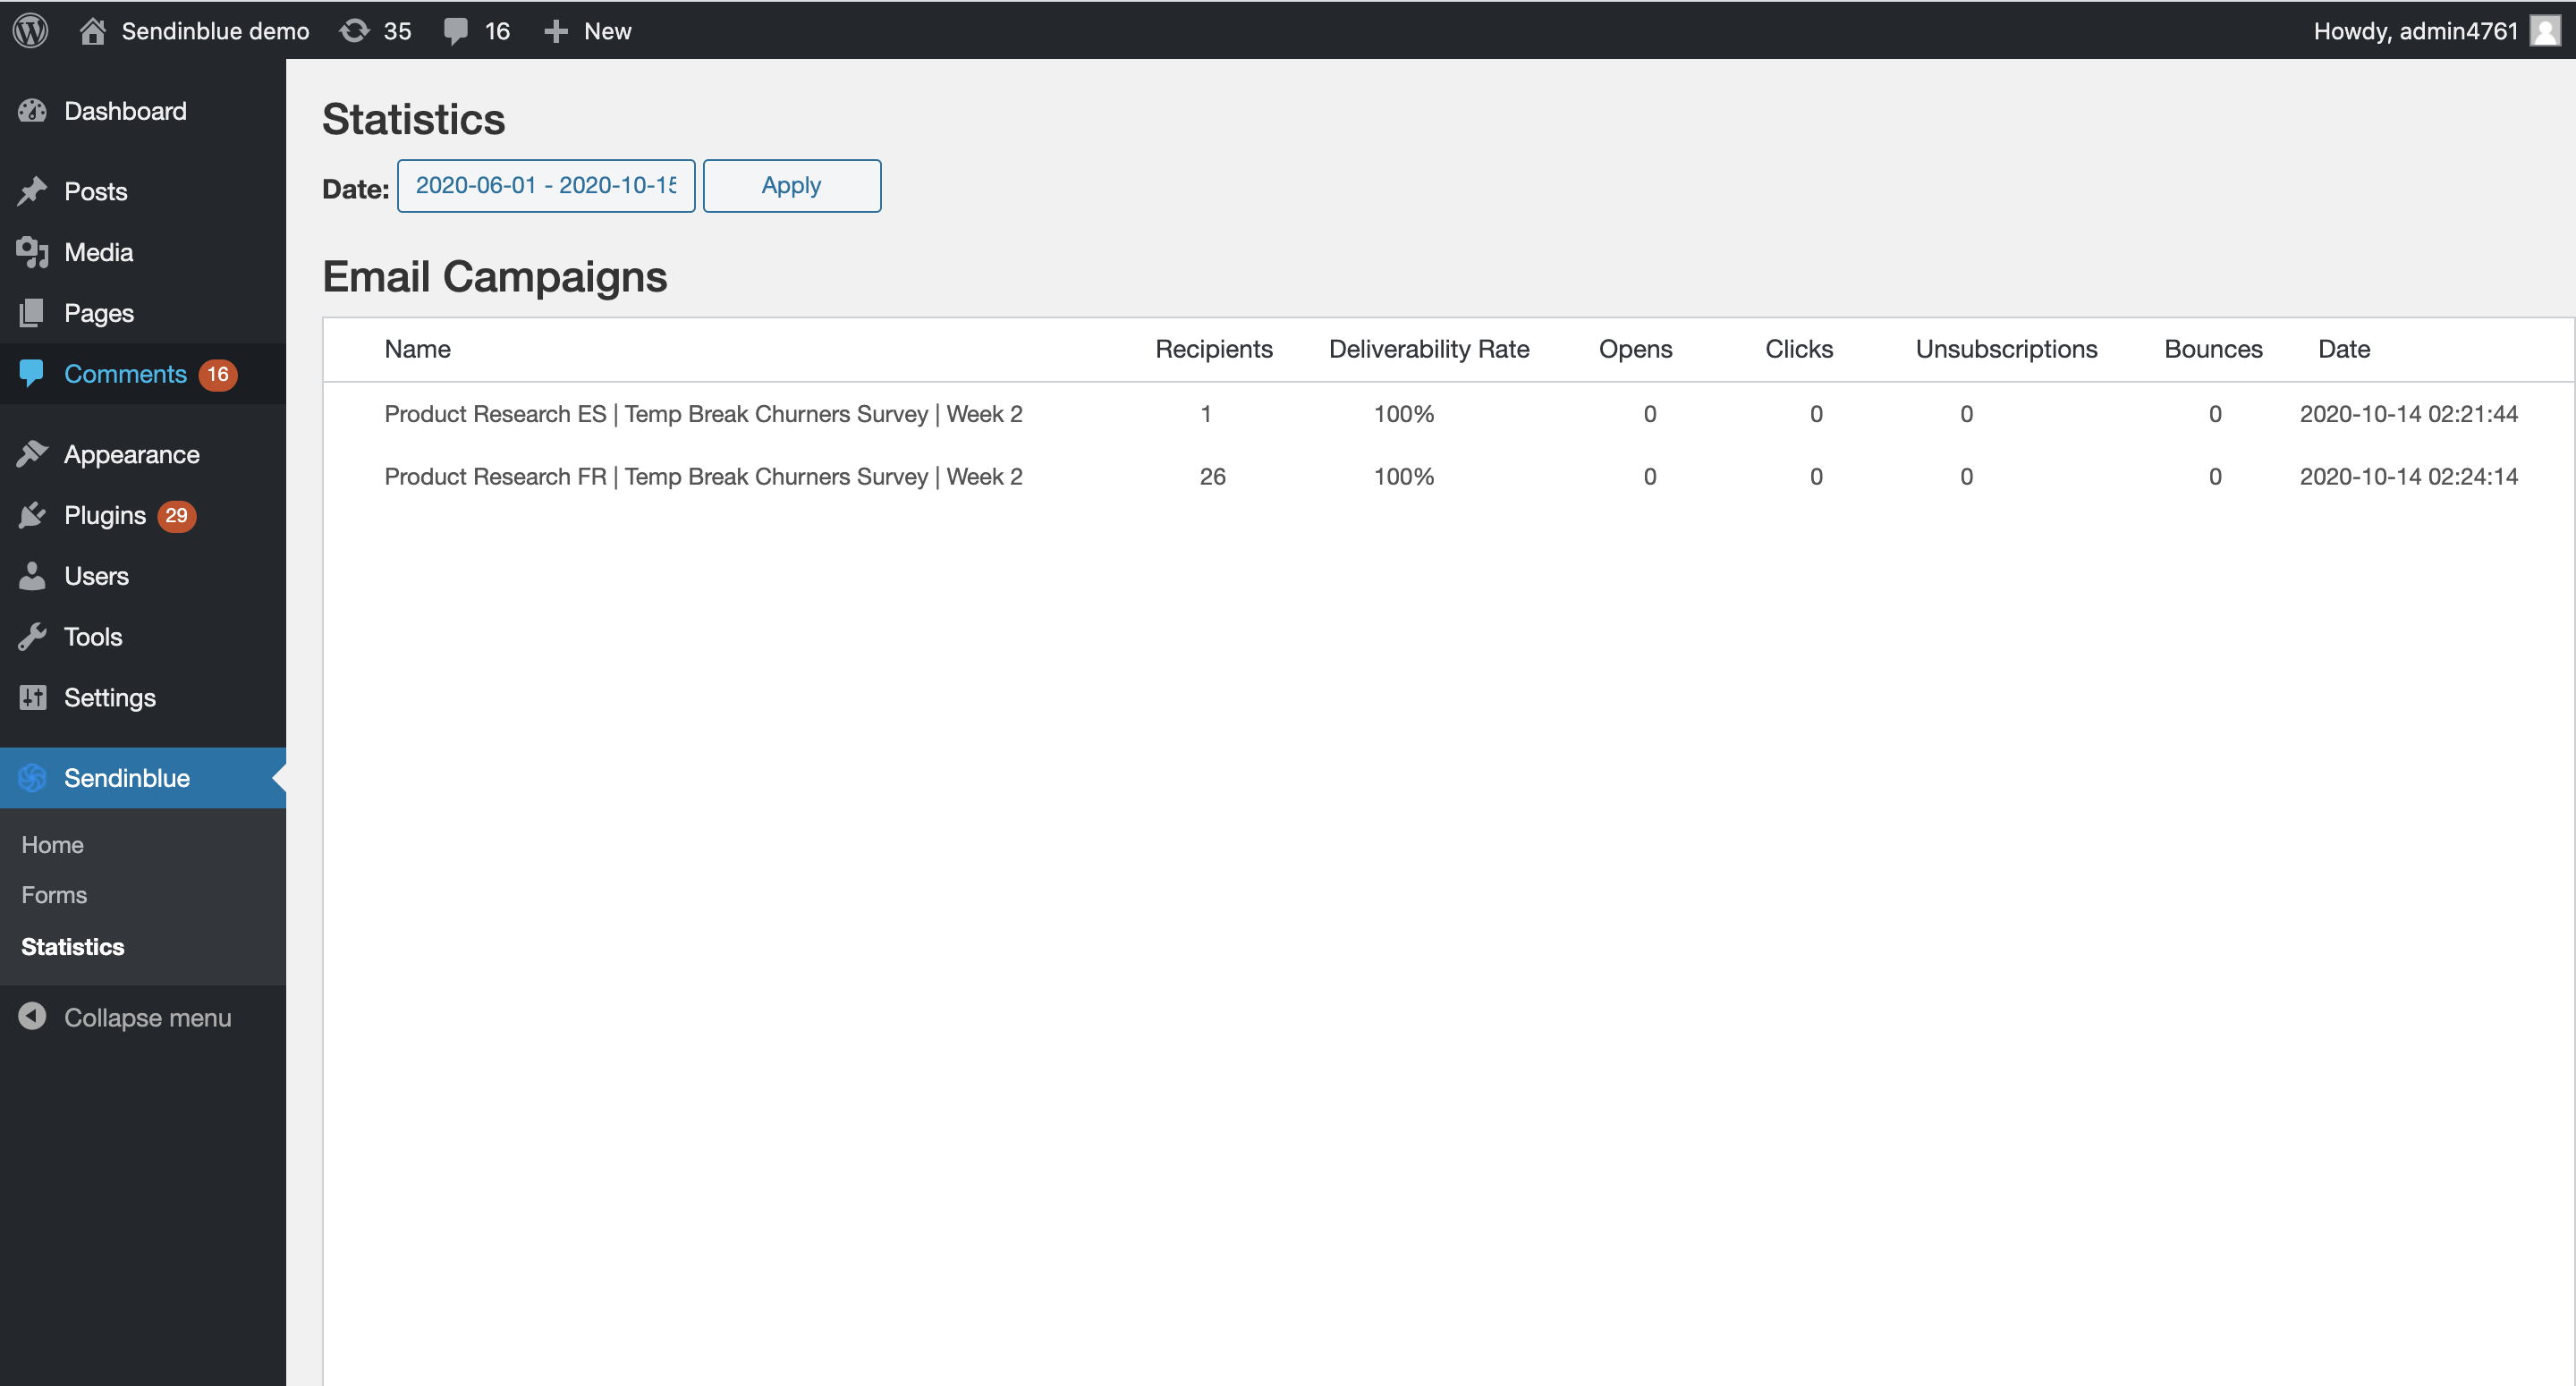
Task: Go to Sendinblue Home submenu item
Action: tap(52, 845)
